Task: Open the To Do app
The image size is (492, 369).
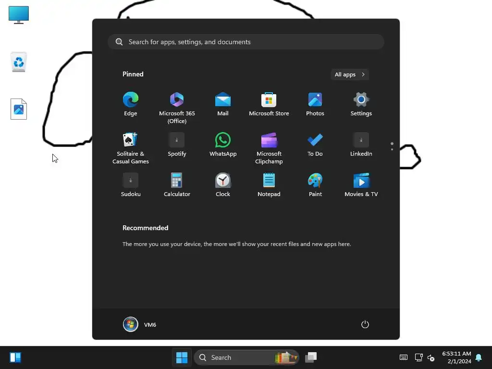Action: (315, 144)
